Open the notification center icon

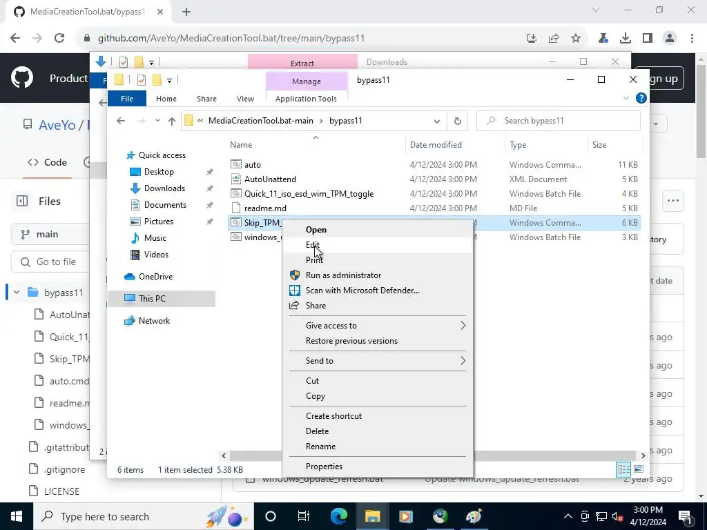tap(684, 516)
